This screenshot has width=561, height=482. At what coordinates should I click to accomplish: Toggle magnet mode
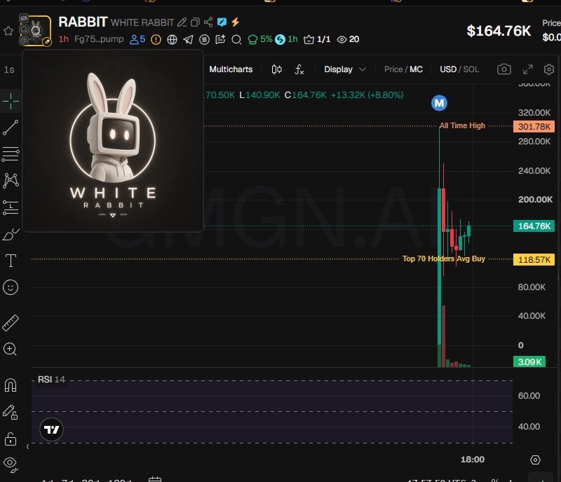(11, 385)
